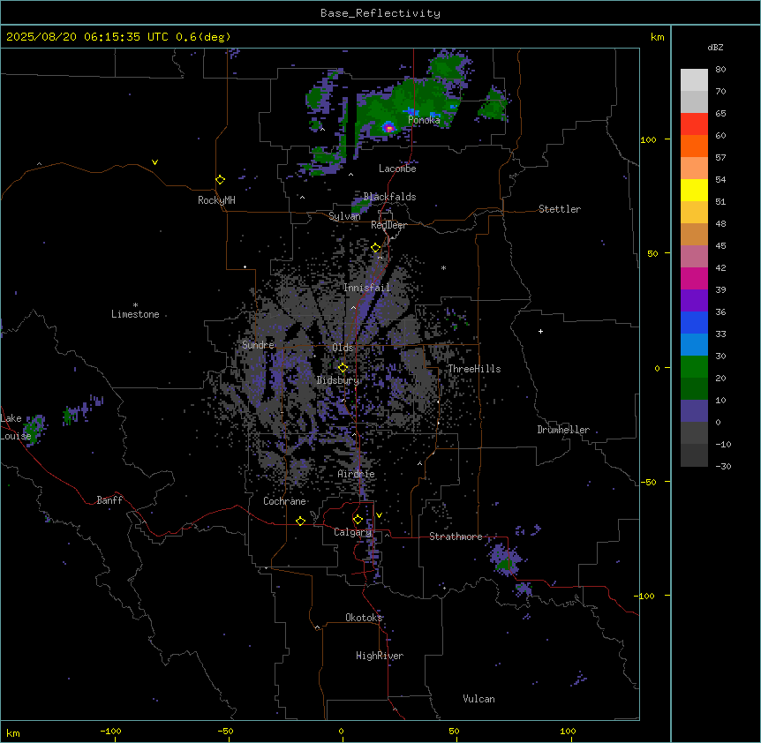Click the Banff label
761x743 pixels.
(109, 500)
